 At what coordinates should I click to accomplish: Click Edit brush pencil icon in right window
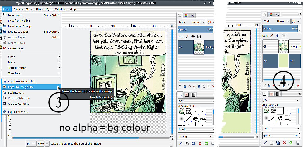265,143
